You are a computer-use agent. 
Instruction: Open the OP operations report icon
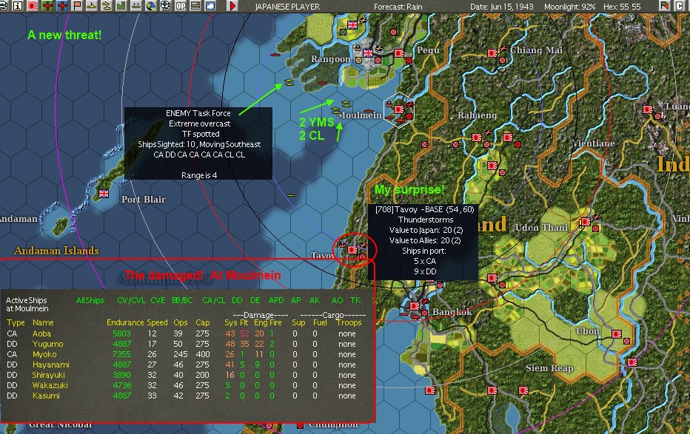(x=181, y=6)
